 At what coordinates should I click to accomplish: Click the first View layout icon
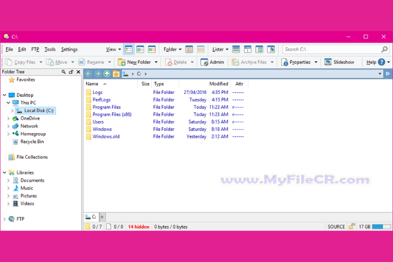(129, 49)
